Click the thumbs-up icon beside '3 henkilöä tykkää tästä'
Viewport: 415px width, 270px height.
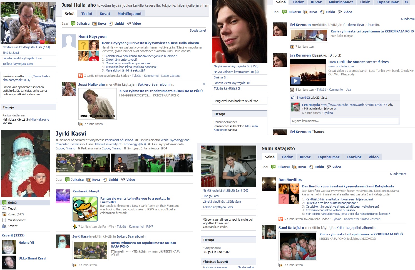(293, 98)
